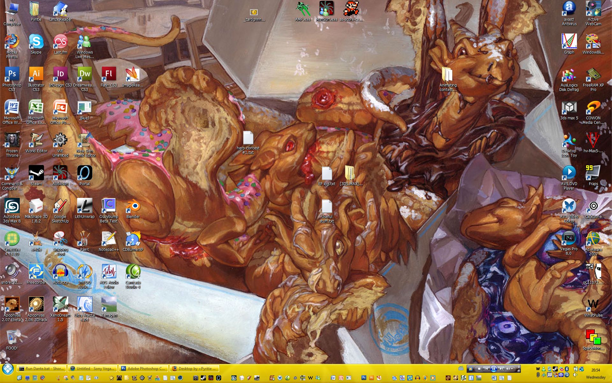Viewport: 612px width, 383px height.
Task: Select the as-score-ca Mario icon
Action: click(351, 11)
